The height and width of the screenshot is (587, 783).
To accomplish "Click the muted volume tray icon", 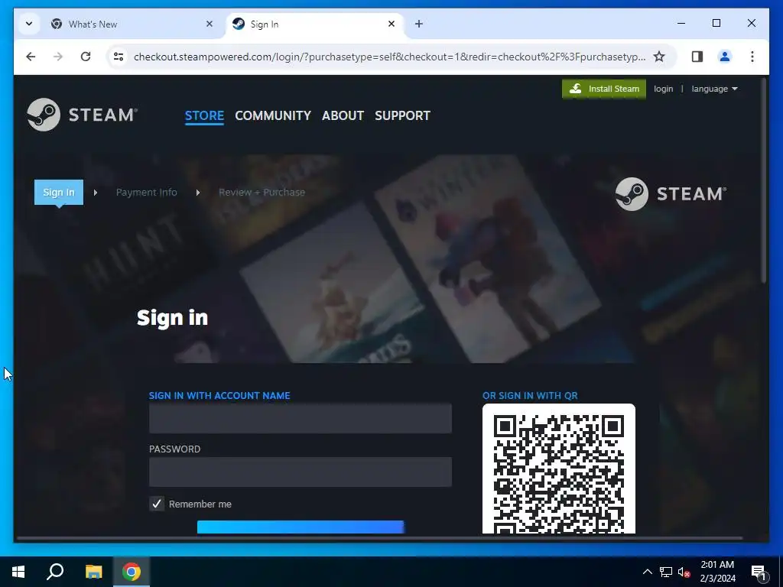I will (x=684, y=572).
